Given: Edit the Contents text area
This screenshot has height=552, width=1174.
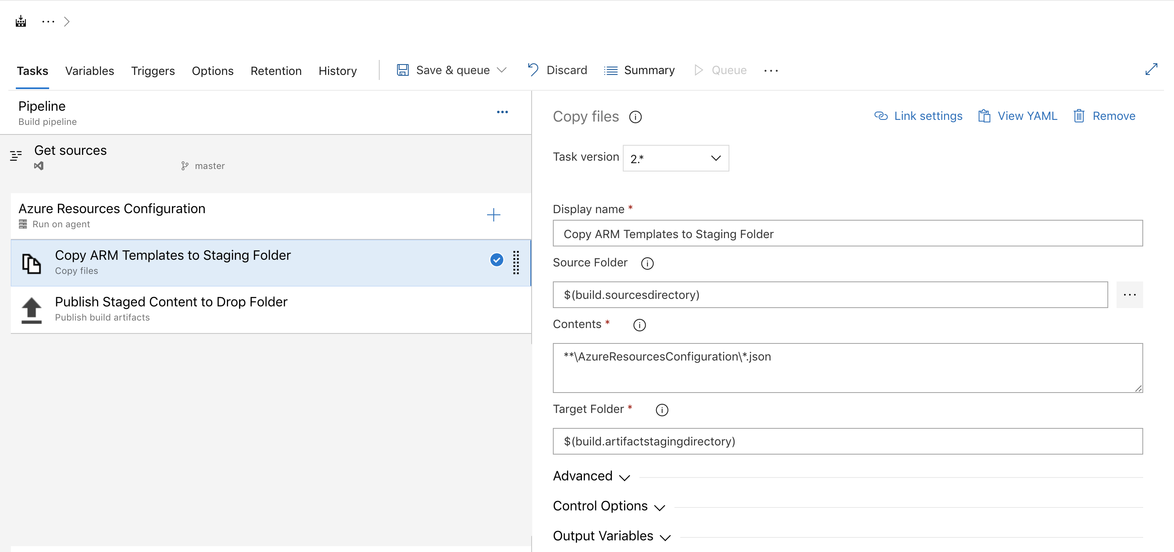Looking at the screenshot, I should [x=847, y=368].
